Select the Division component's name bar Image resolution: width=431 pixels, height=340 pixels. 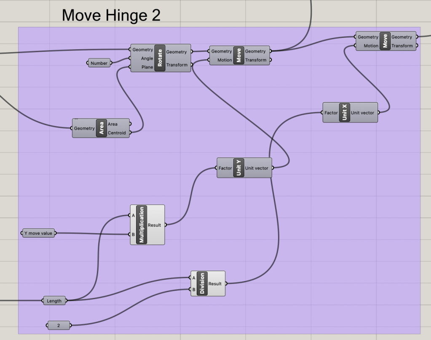[202, 283]
